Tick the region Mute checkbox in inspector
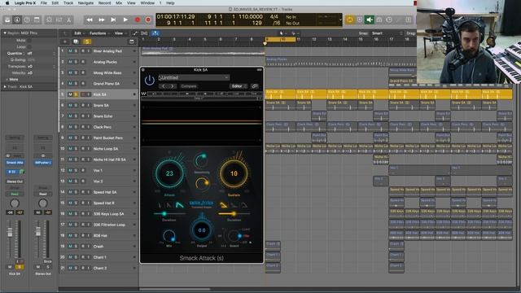The image size is (521, 293). (29, 40)
